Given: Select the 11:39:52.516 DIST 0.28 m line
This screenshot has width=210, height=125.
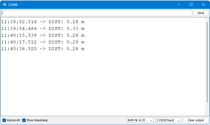Looking at the screenshot, I should coord(43,22).
